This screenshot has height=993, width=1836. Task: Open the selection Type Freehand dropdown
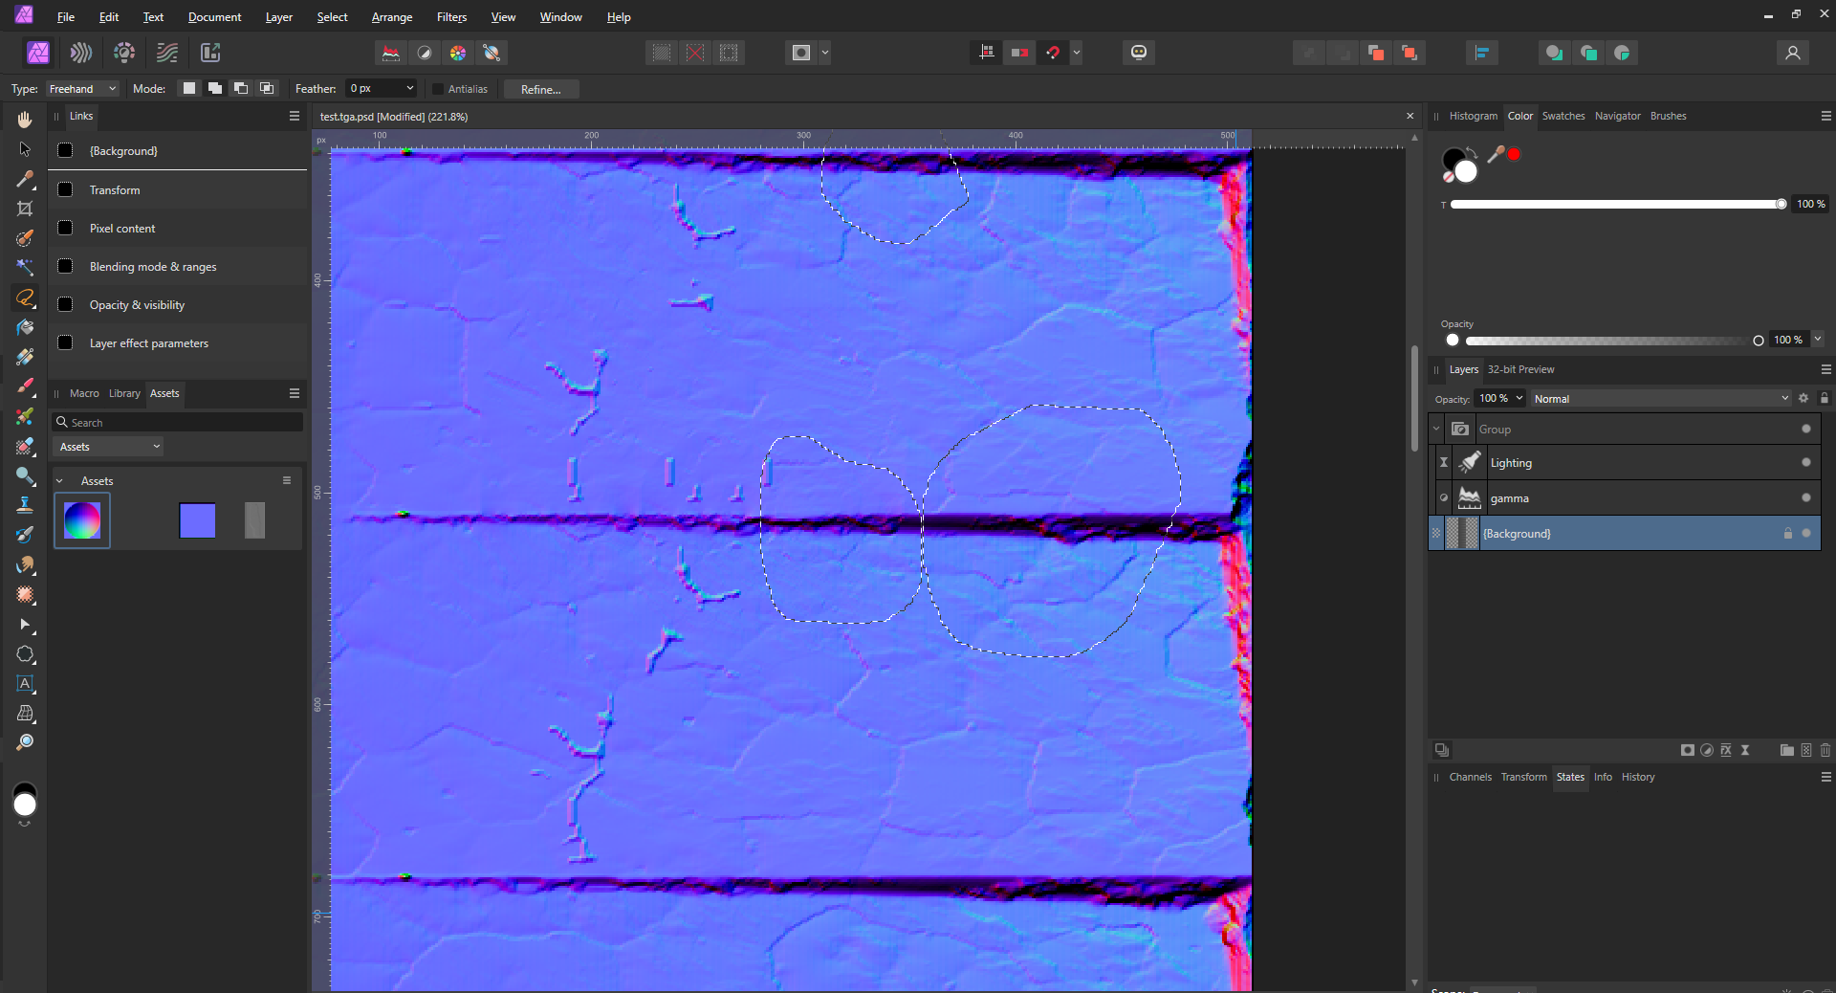[x=82, y=89]
